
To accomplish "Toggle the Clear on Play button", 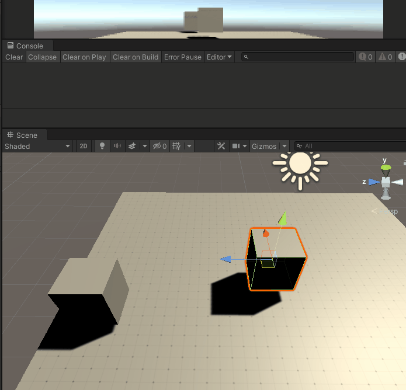I will coord(84,57).
